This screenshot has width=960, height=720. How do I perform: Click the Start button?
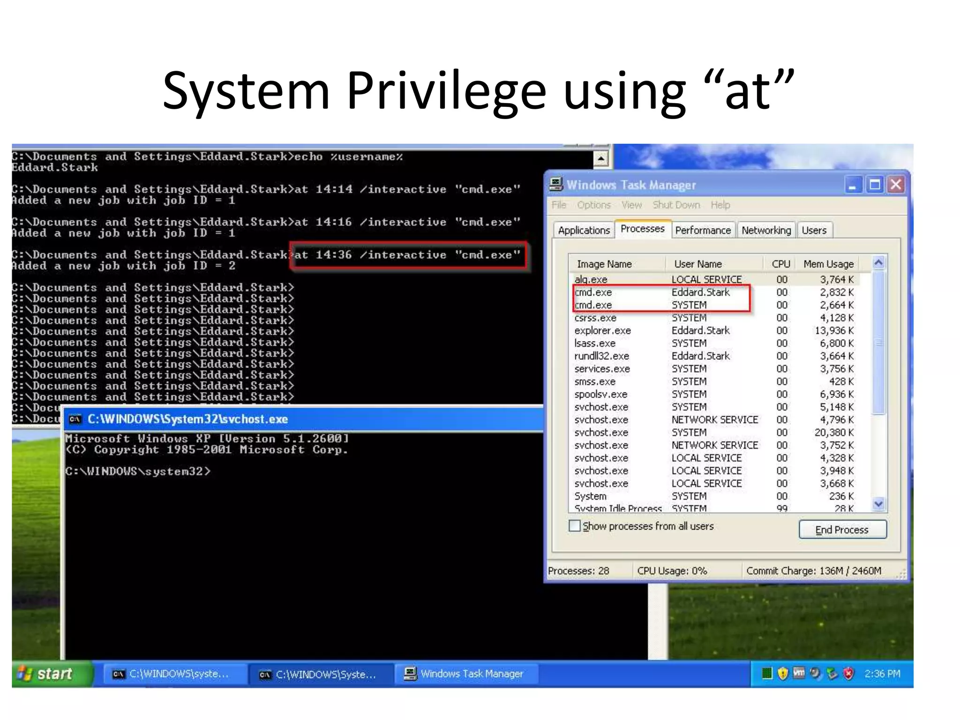click(x=52, y=674)
